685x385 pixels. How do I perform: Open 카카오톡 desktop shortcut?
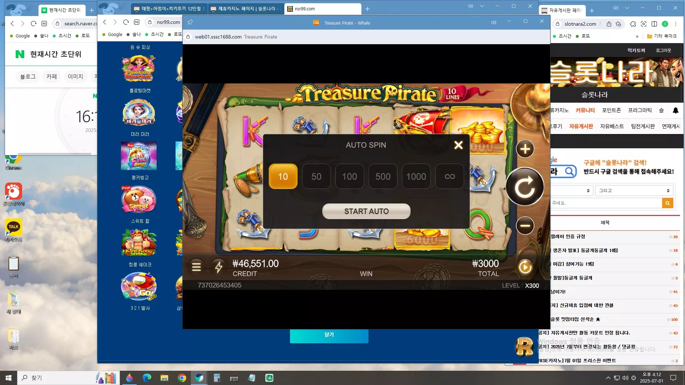14,230
